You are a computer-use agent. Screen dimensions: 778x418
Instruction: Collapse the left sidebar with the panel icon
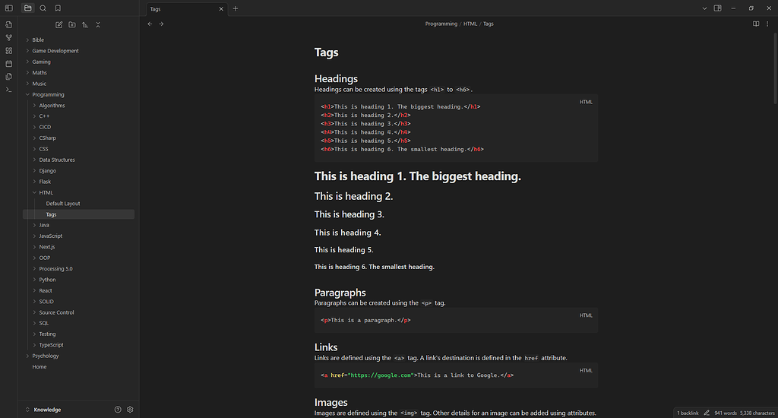click(x=9, y=8)
